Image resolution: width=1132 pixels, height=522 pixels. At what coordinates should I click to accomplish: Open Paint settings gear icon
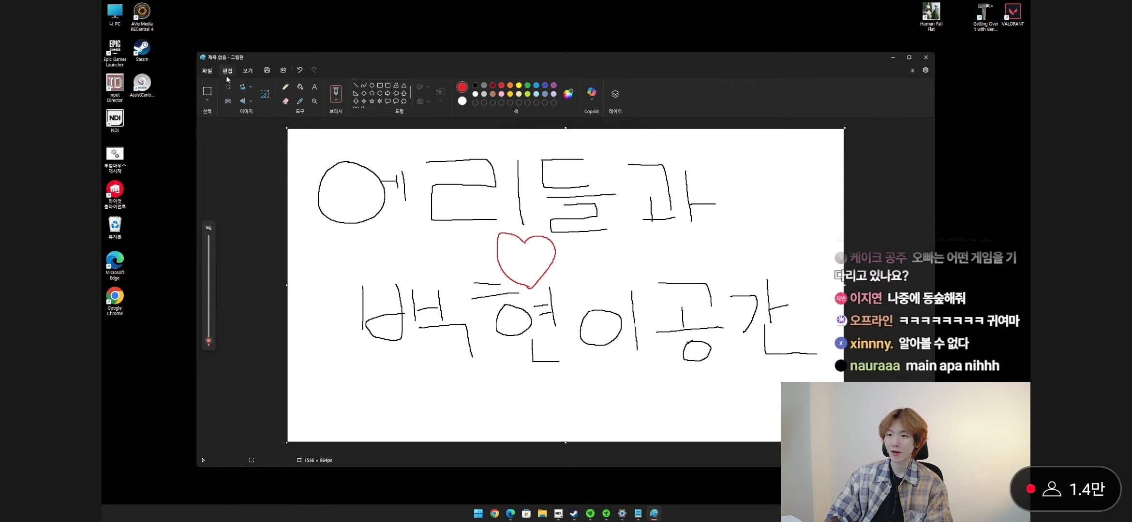coord(925,70)
